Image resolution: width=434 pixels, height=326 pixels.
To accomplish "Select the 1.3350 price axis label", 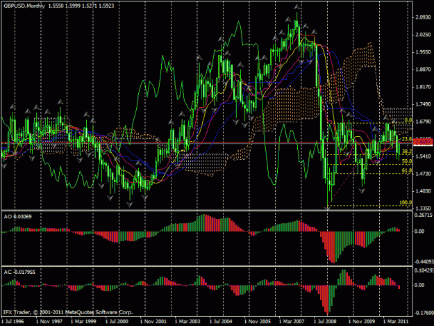I will [423, 209].
